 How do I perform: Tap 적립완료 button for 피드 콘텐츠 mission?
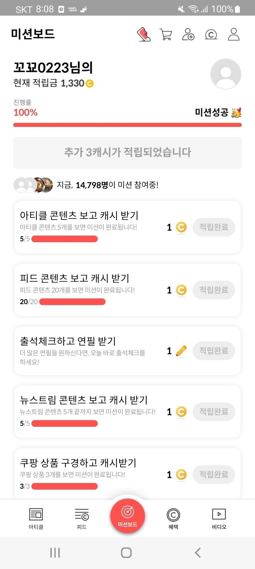214,290
